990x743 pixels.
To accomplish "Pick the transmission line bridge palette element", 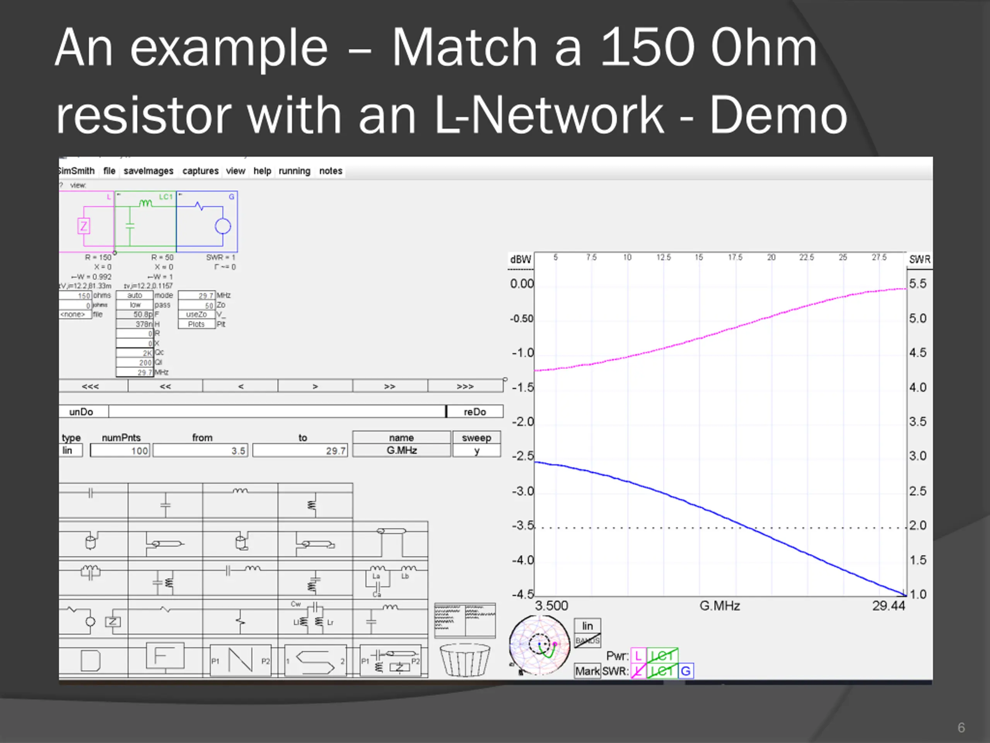I will 390,540.
